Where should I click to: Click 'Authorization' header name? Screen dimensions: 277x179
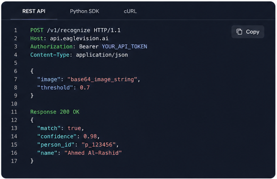[x=51, y=47]
